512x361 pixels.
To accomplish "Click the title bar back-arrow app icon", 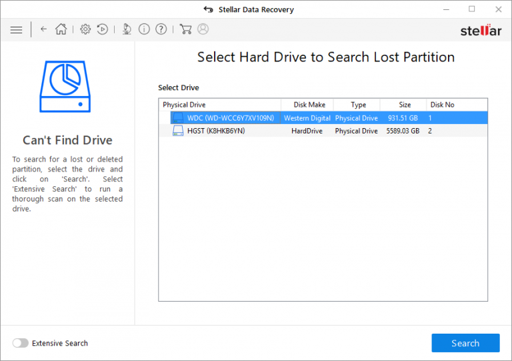I will [x=208, y=9].
